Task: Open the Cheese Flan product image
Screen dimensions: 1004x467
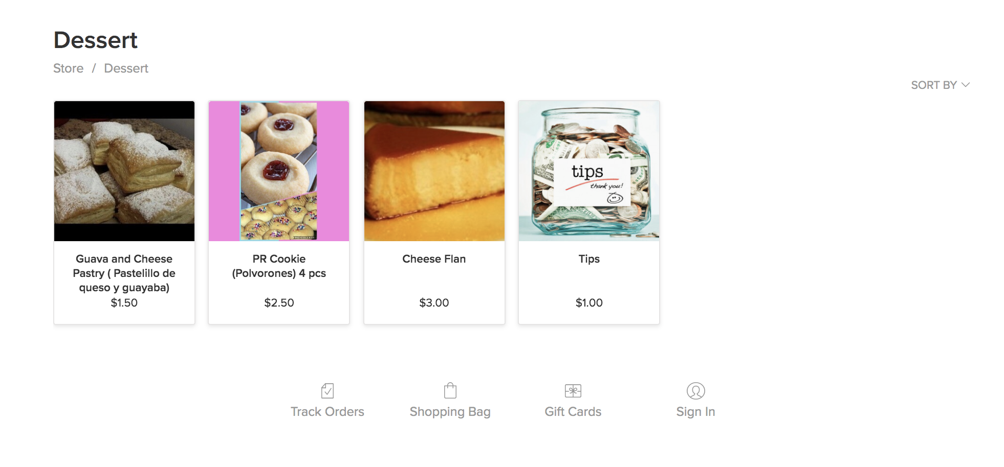Action: click(x=434, y=171)
